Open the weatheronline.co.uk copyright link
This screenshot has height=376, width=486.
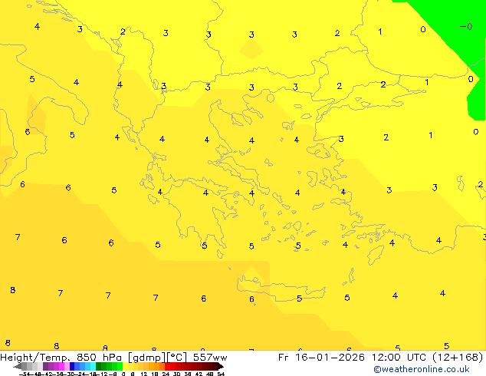(422, 369)
